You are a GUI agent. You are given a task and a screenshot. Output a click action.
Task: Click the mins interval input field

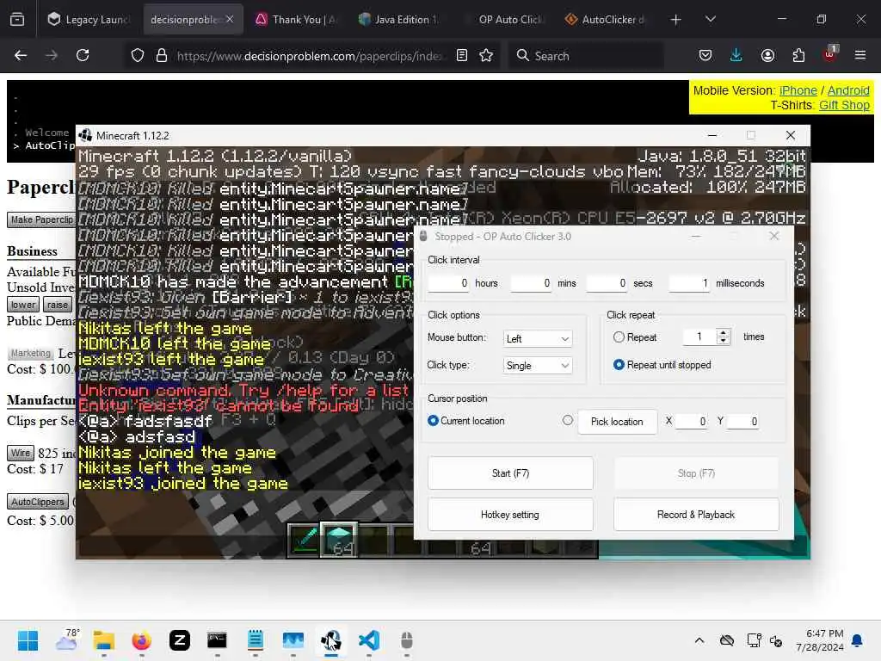tap(532, 282)
